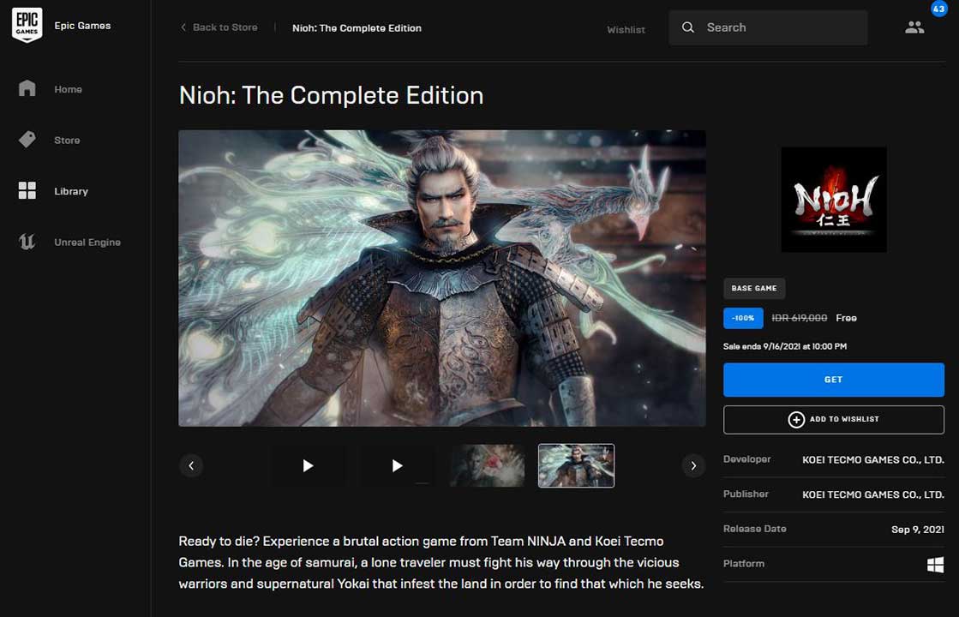
Task: Click the blue GET button
Action: click(834, 380)
